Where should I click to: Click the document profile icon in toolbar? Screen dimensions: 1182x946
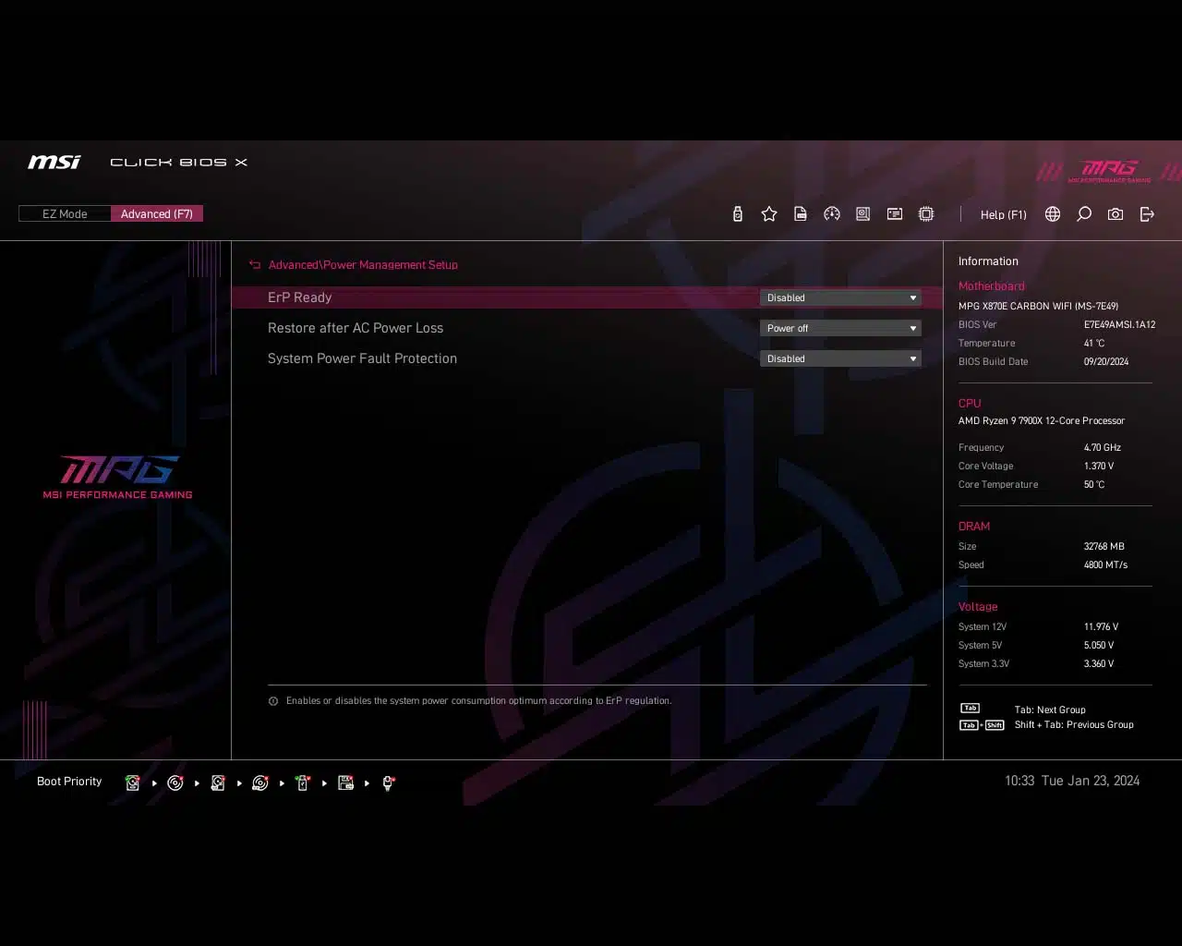[801, 214]
